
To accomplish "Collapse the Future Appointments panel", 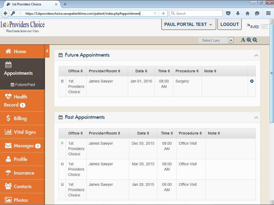I will [x=256, y=55].
